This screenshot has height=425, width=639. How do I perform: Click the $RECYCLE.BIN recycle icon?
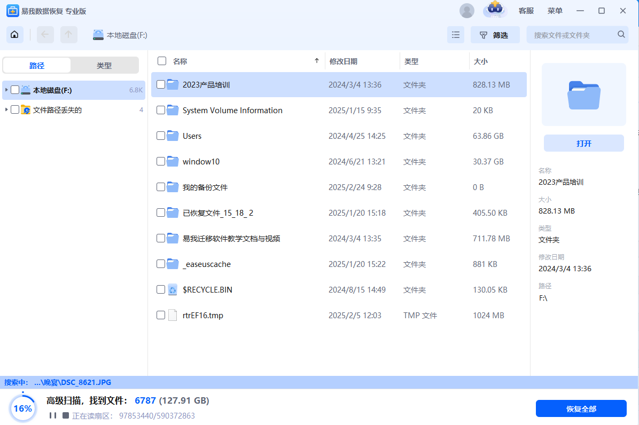172,290
